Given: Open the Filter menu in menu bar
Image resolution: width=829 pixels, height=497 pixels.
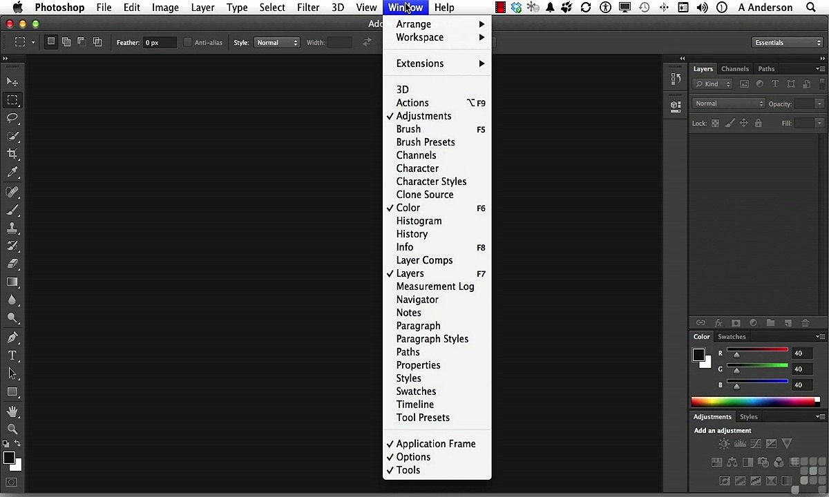Looking at the screenshot, I should (x=308, y=8).
